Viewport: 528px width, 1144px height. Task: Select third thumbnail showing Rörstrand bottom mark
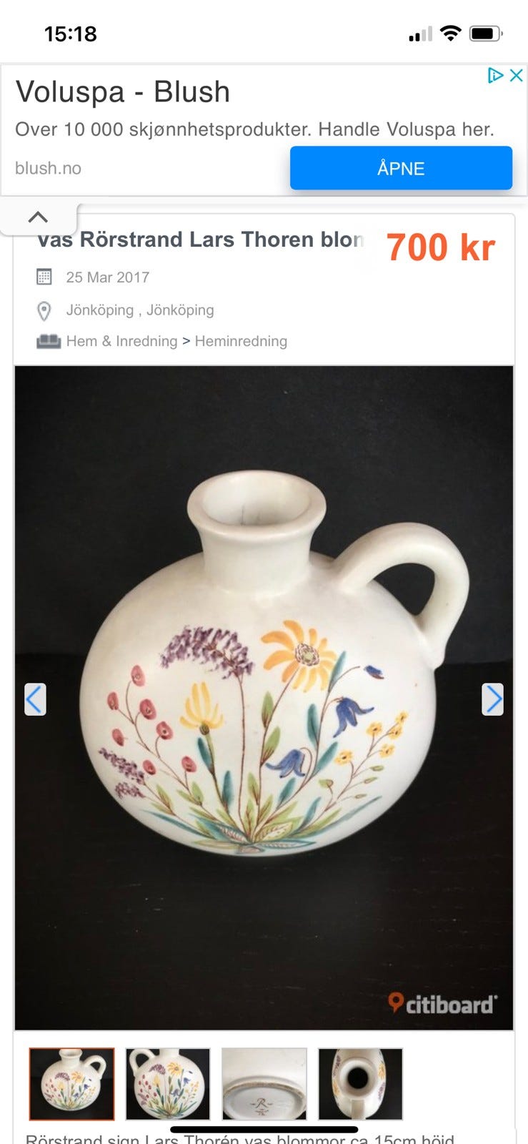(x=264, y=1084)
